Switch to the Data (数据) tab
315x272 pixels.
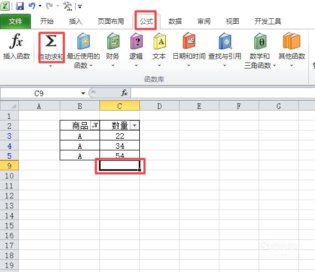click(x=175, y=22)
